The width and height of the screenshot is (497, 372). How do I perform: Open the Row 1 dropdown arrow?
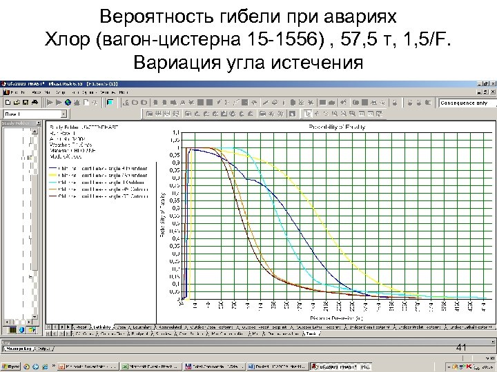[64, 114]
